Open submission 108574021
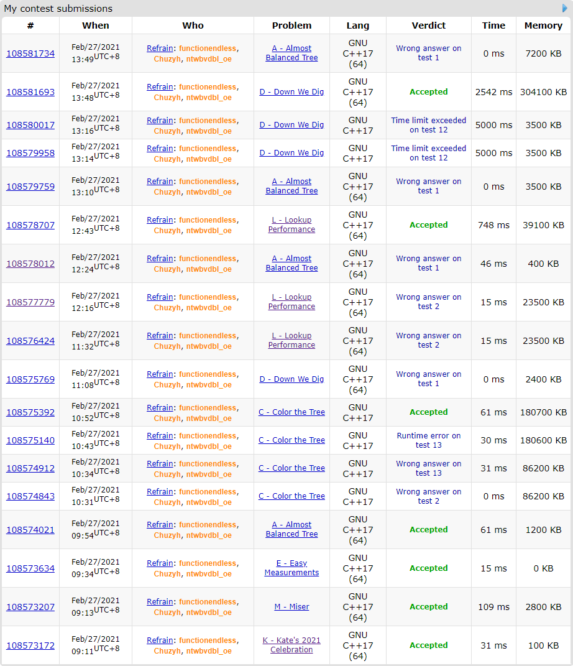The width and height of the screenshot is (573, 666). pyautogui.click(x=30, y=530)
